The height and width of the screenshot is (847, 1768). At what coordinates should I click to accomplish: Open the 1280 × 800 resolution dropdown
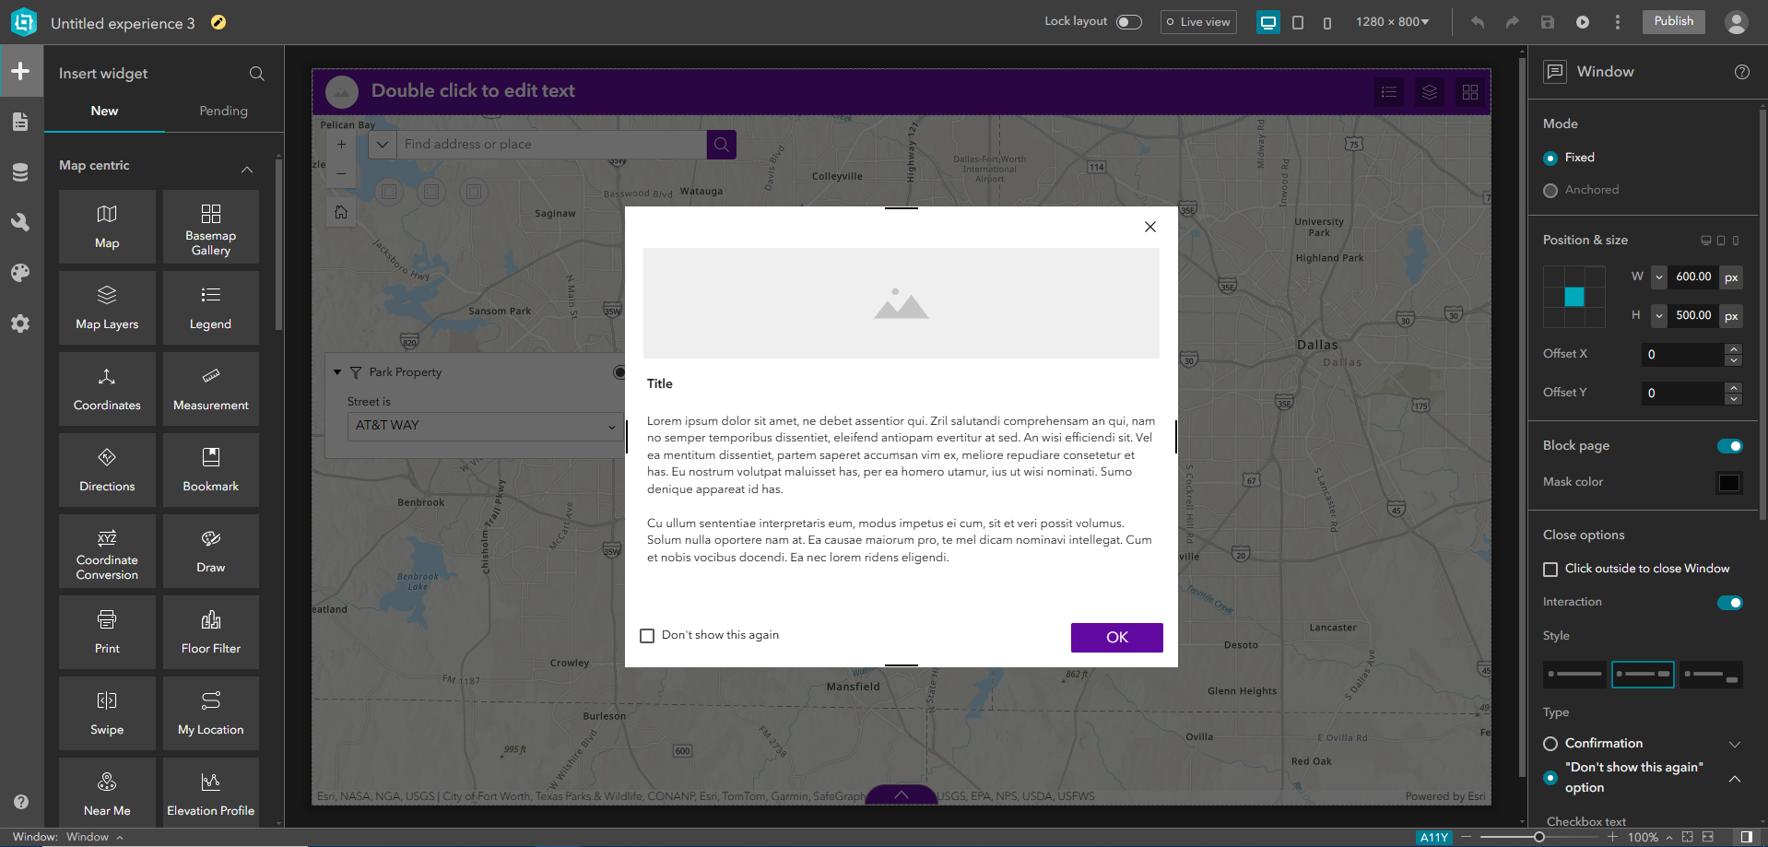coord(1392,21)
